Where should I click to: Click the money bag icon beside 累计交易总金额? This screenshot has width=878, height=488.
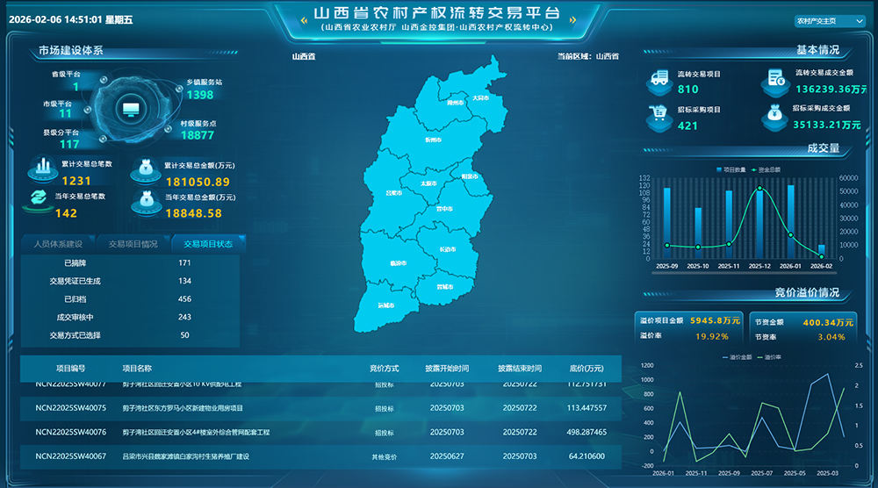144,168
